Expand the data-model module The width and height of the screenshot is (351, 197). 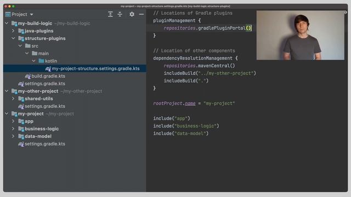click(x=13, y=136)
